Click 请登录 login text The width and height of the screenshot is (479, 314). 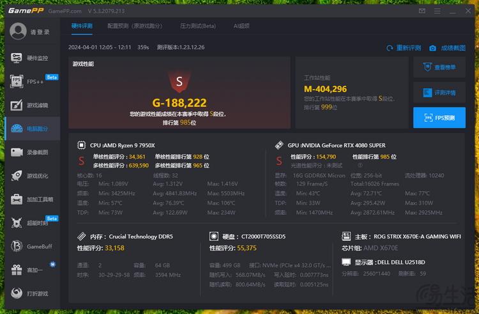click(x=40, y=32)
